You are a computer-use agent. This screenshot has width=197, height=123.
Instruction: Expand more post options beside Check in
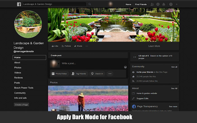110,74
